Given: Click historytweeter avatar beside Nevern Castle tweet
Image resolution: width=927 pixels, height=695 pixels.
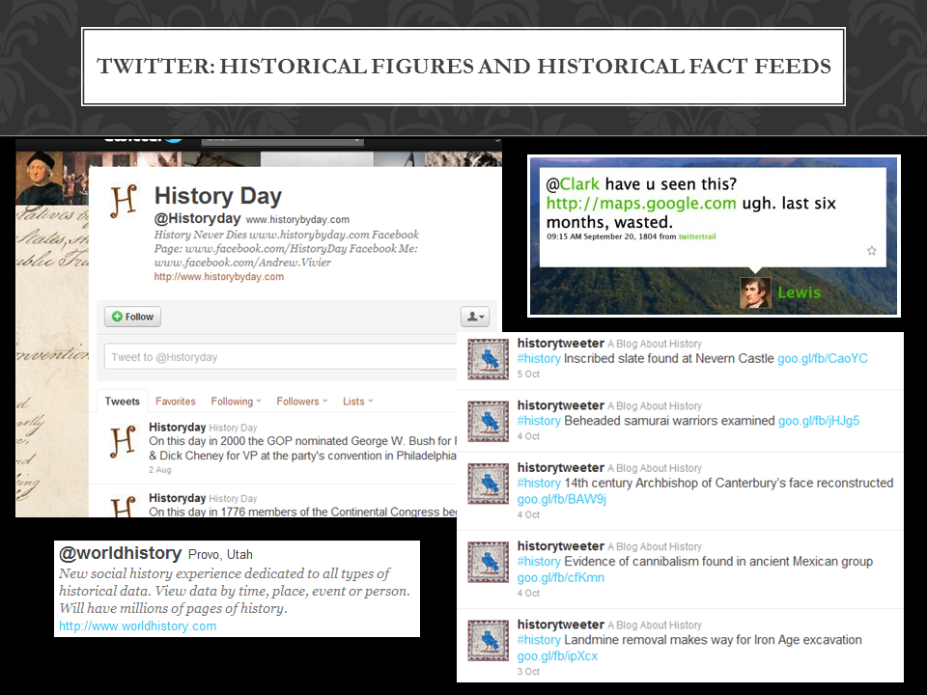Looking at the screenshot, I should click(488, 359).
